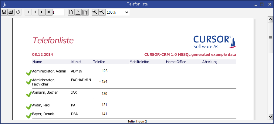The image size is (274, 124).
Task: Switch to actual size view
Action: (x=71, y=12)
